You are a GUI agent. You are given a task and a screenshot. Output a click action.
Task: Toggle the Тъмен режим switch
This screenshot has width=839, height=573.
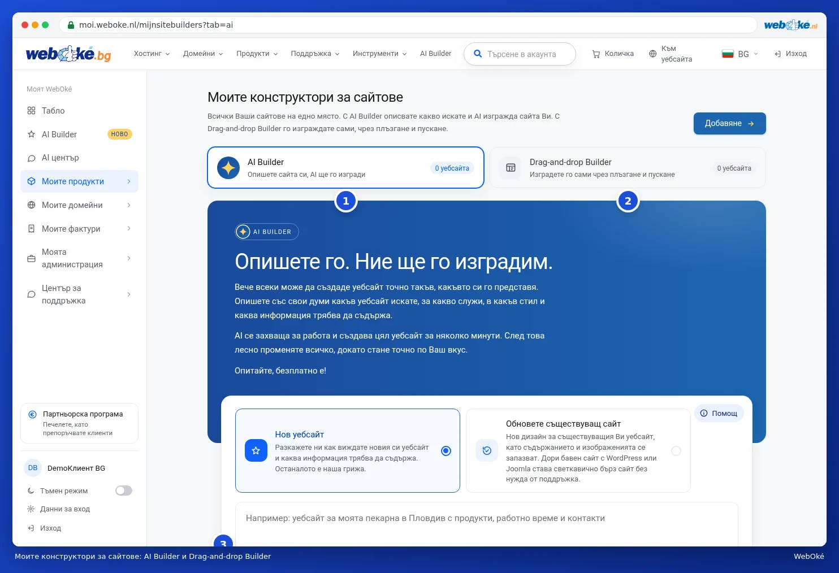(x=124, y=490)
